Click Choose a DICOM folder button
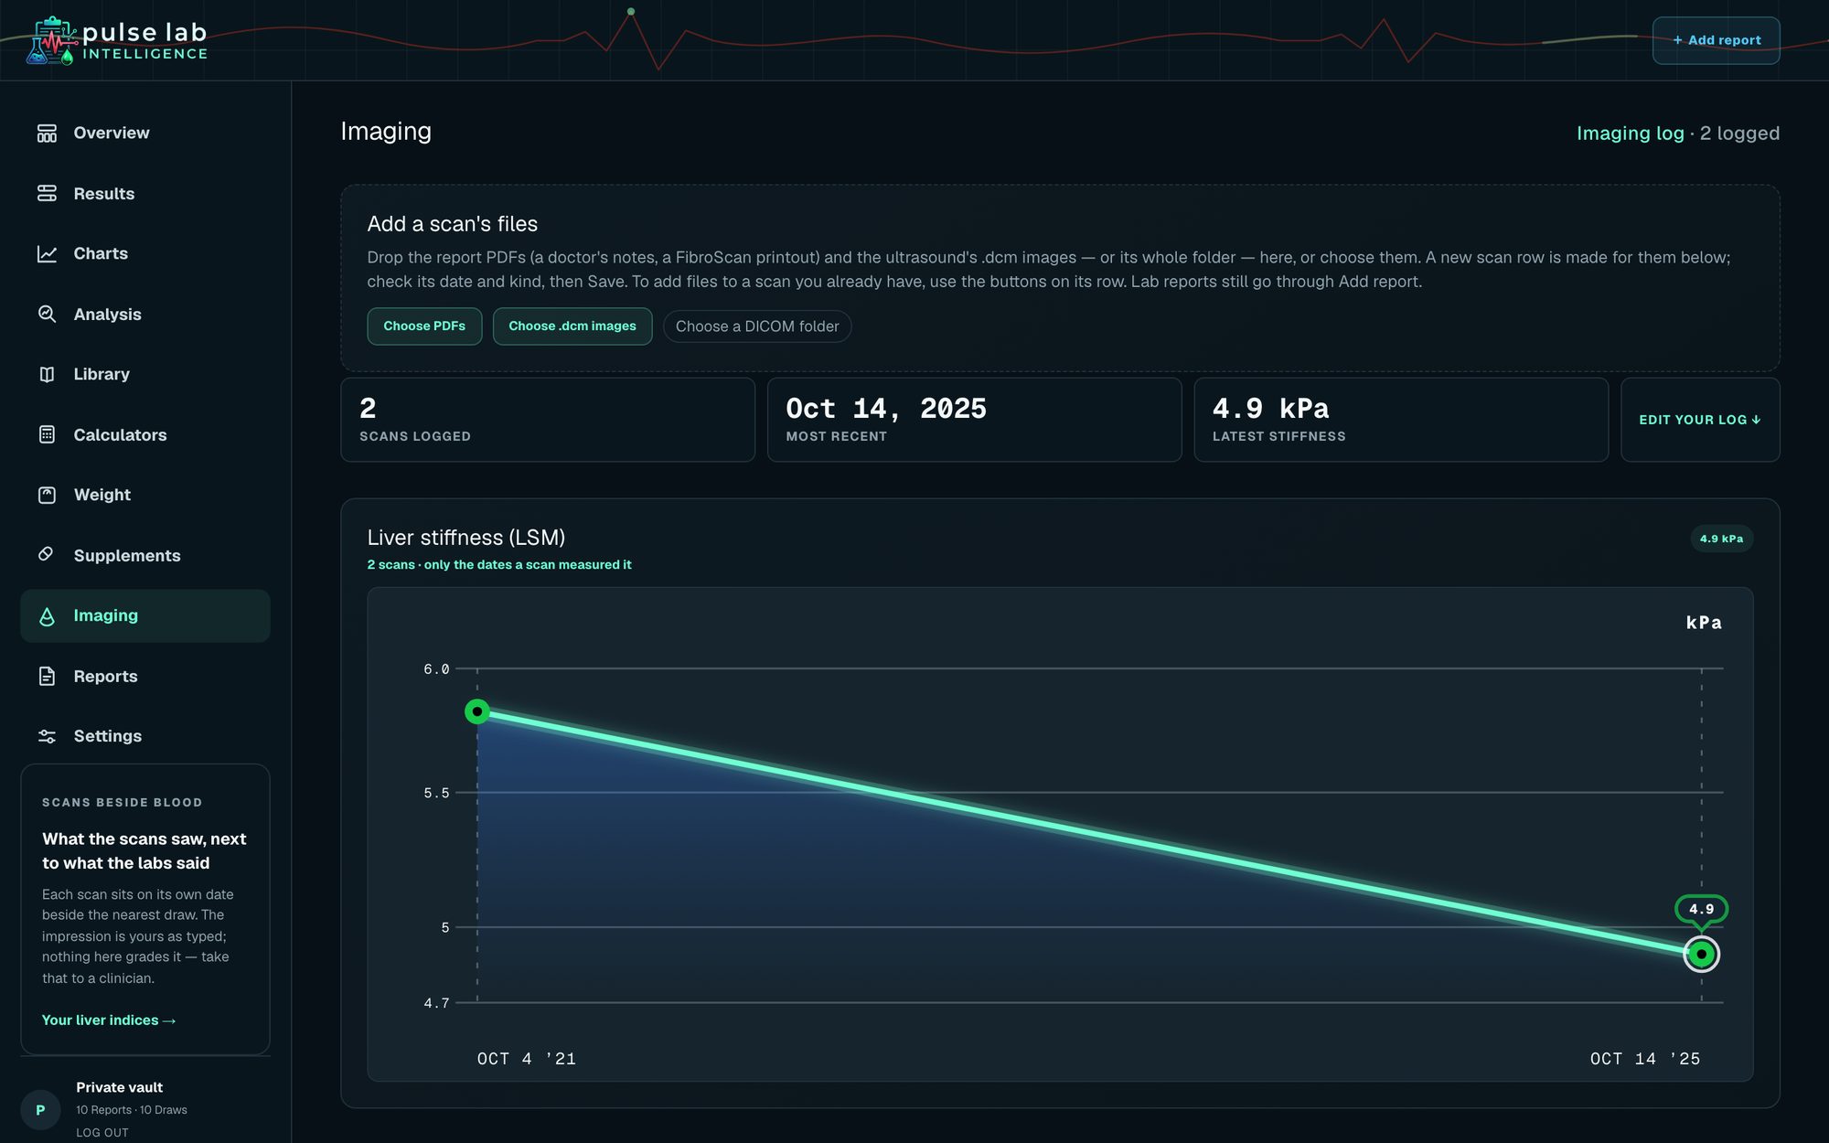 [x=757, y=326]
